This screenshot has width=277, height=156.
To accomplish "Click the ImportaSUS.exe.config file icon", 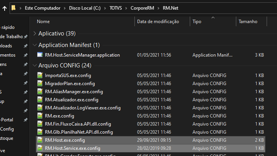I will coord(40,75).
